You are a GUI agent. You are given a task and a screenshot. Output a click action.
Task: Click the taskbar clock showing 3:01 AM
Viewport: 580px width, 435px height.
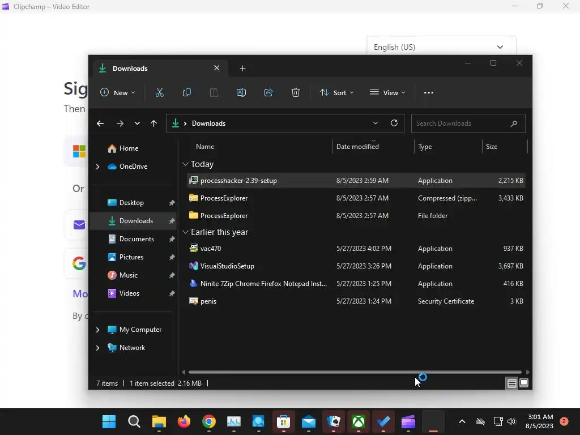coord(540,421)
